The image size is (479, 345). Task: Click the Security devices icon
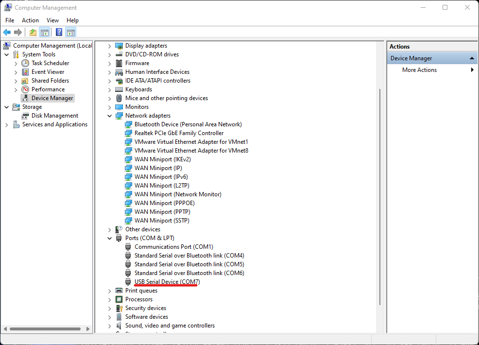pos(119,309)
